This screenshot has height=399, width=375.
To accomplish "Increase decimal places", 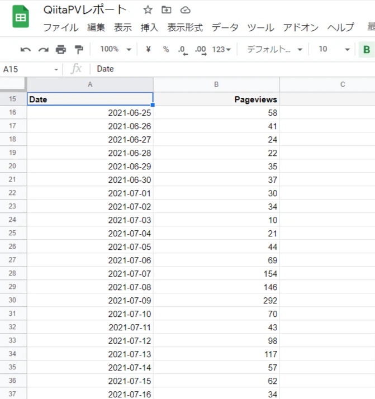I will [x=201, y=50].
